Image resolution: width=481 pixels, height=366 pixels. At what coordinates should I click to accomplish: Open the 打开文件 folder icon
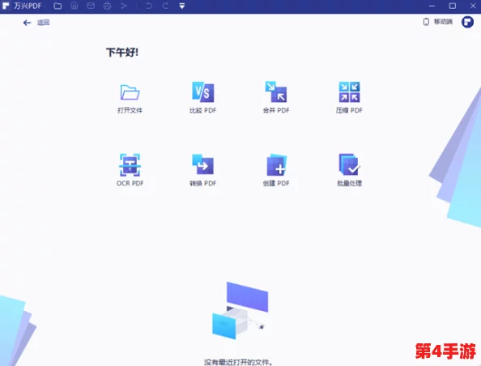[130, 92]
